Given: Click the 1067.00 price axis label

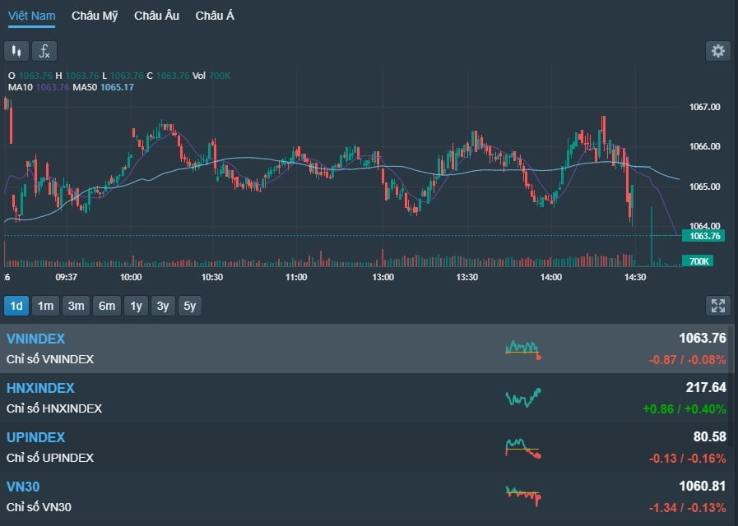Looking at the screenshot, I should point(704,107).
